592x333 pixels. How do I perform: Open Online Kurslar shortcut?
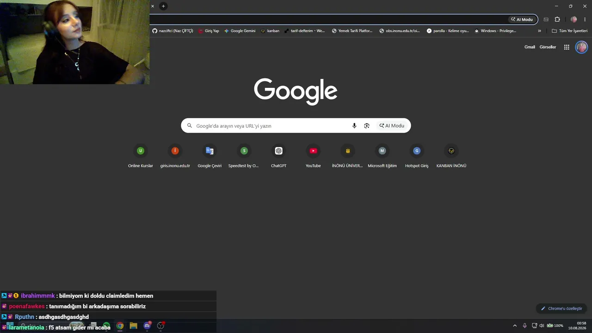click(141, 156)
